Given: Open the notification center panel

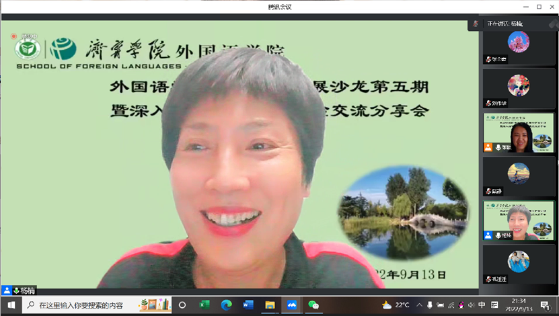Looking at the screenshot, I should pos(544,305).
